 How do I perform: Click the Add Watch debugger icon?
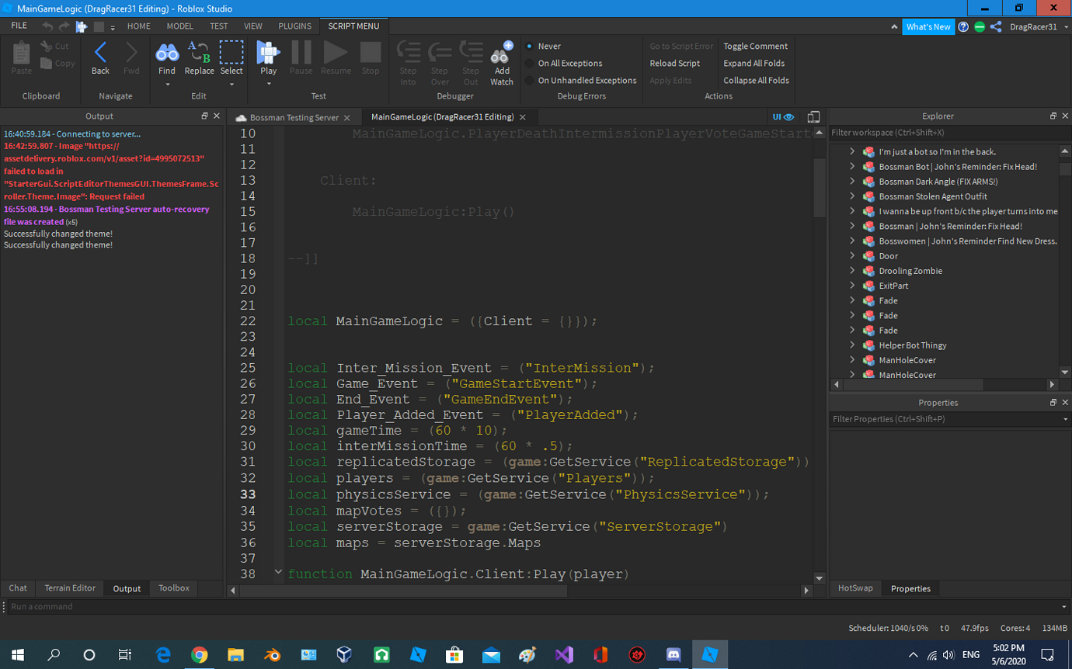pyautogui.click(x=502, y=58)
